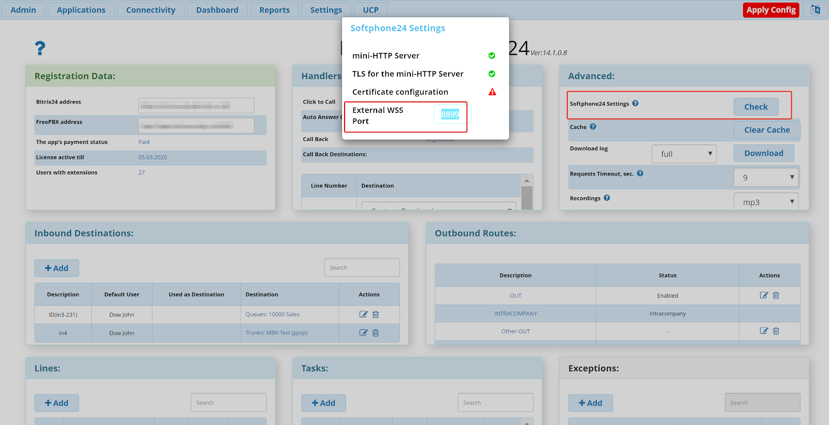Delete the ID(in3-231) inbound destination
This screenshot has height=425, width=829.
coord(376,314)
